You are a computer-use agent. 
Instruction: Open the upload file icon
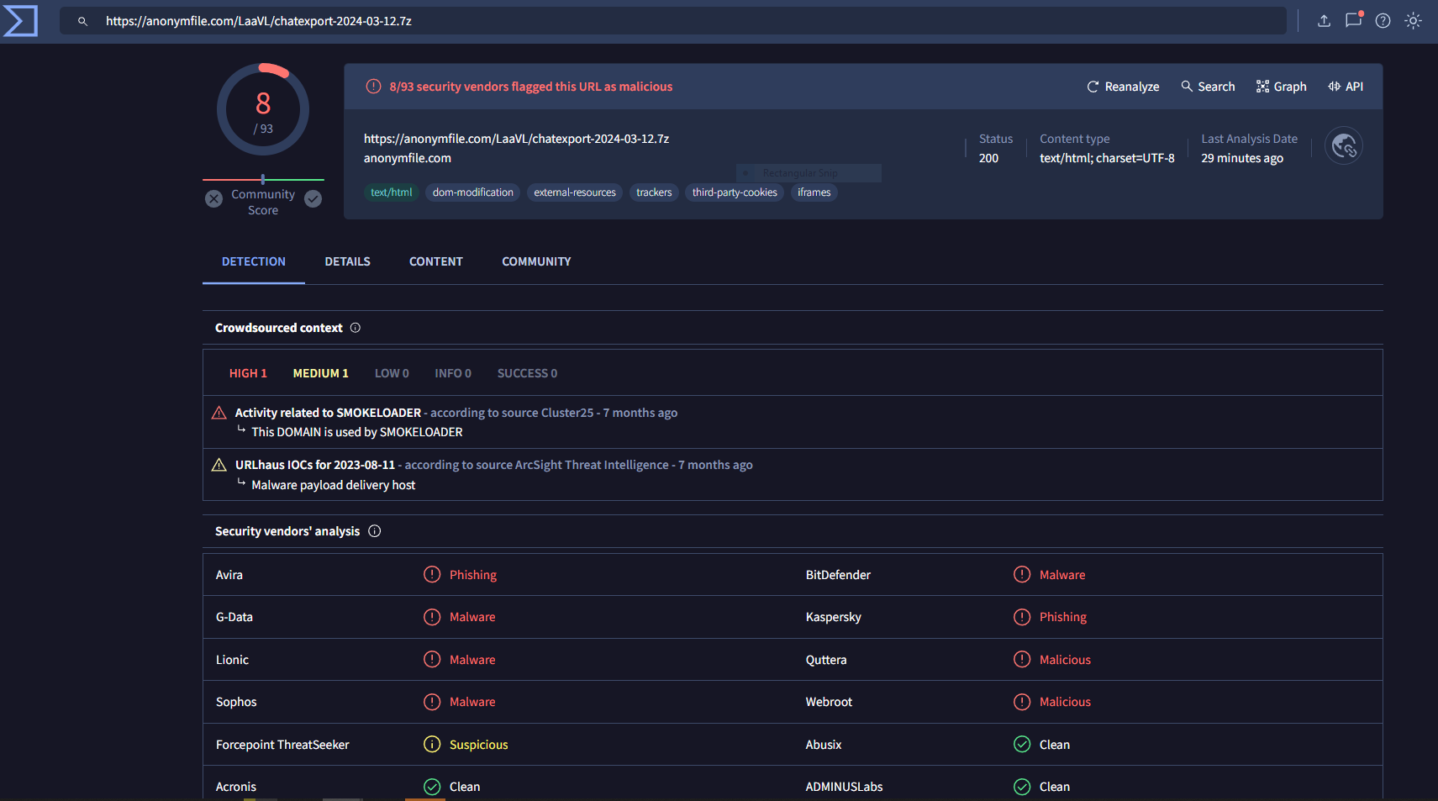(x=1324, y=21)
